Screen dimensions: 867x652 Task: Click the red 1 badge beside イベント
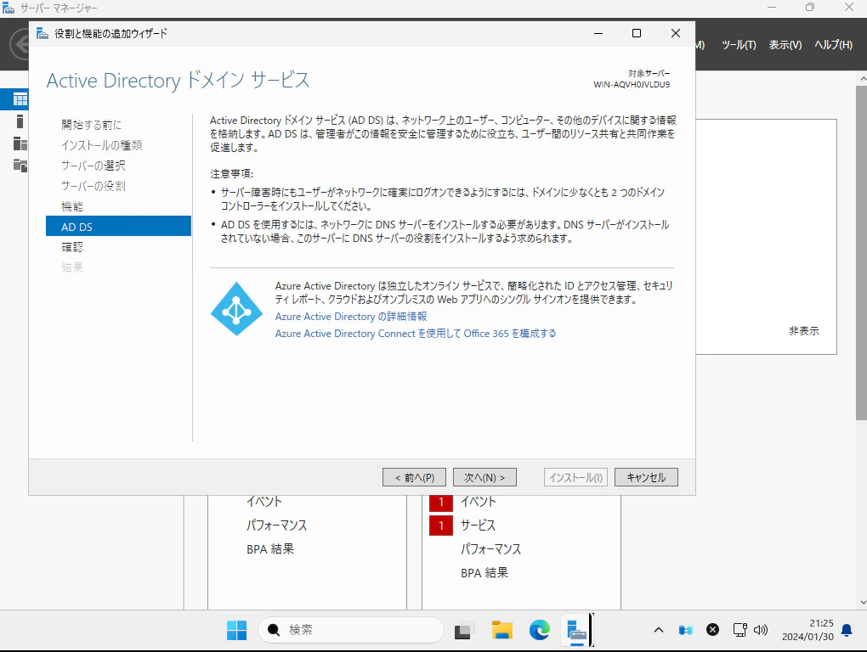coord(440,502)
